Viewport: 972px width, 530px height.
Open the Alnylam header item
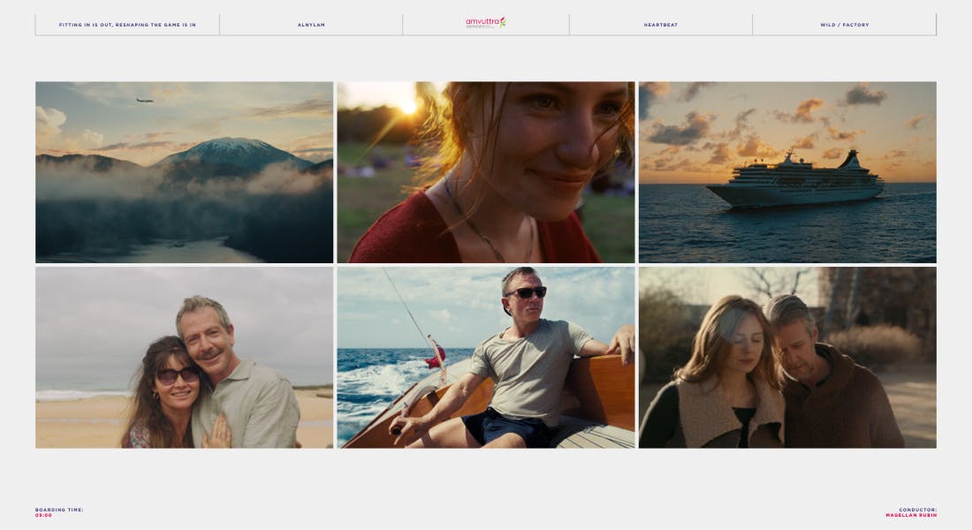[311, 25]
